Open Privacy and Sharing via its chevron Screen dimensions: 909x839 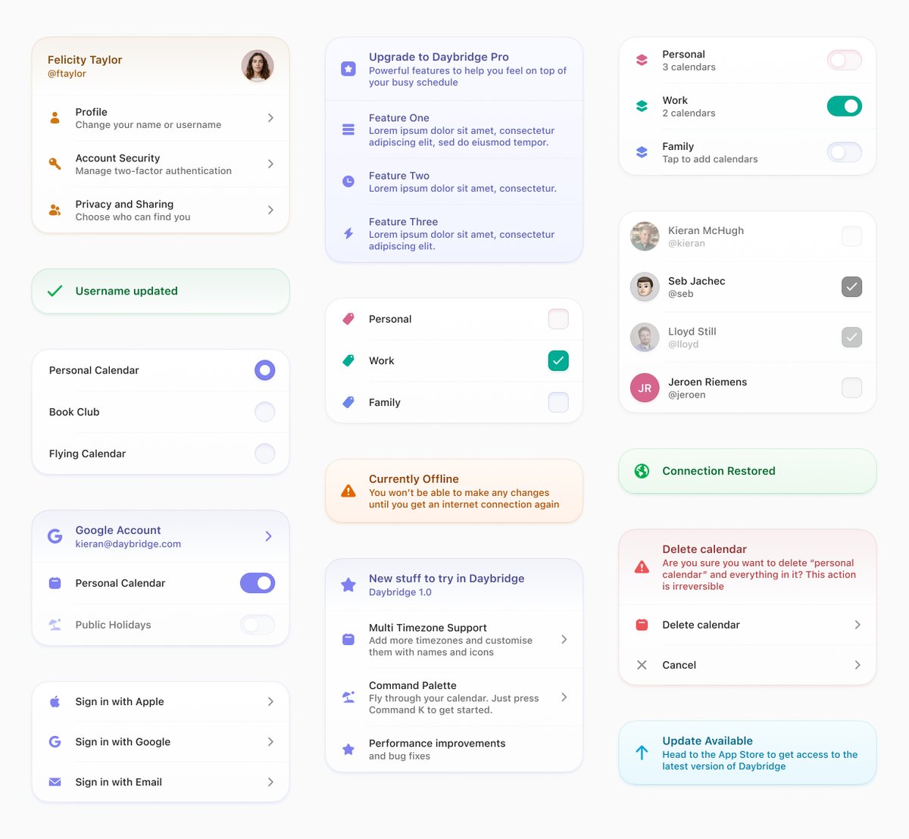click(x=270, y=210)
